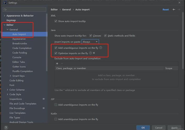Click the right panel vertical scrollbar
This screenshot has width=185, height=130.
(x=183, y=41)
